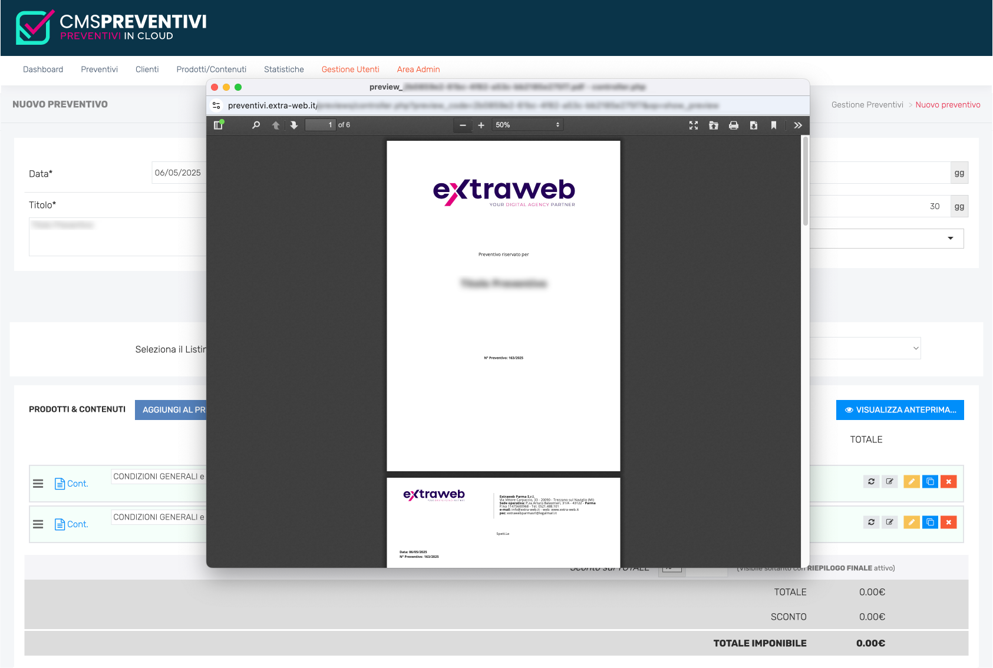This screenshot has height=668, width=993.
Task: Duplicate the second CONDIZIONI GENERALI row
Action: [930, 523]
